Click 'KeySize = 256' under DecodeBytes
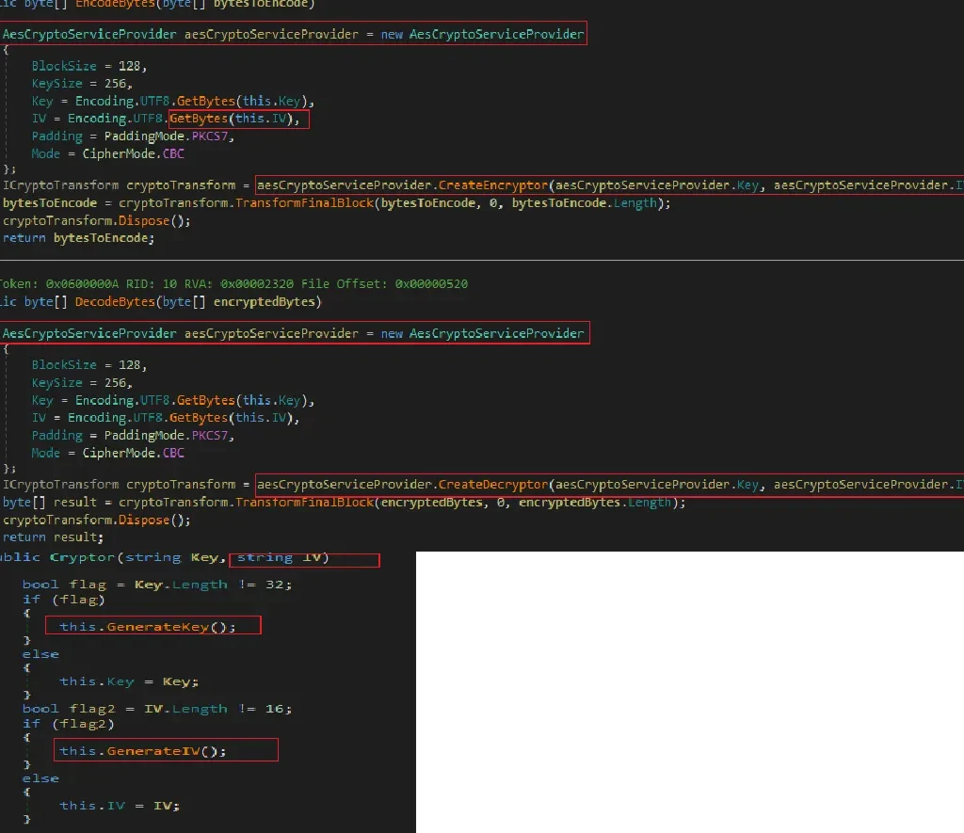This screenshot has height=833, width=964. click(x=79, y=382)
